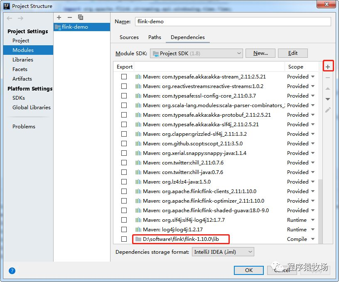The height and width of the screenshot is (282, 339).
Task: Select flink-demo module in list
Action: (82, 27)
